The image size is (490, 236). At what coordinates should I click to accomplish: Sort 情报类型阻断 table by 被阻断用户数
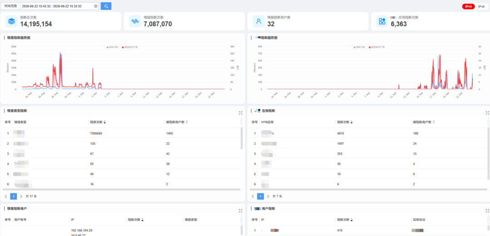point(186,122)
